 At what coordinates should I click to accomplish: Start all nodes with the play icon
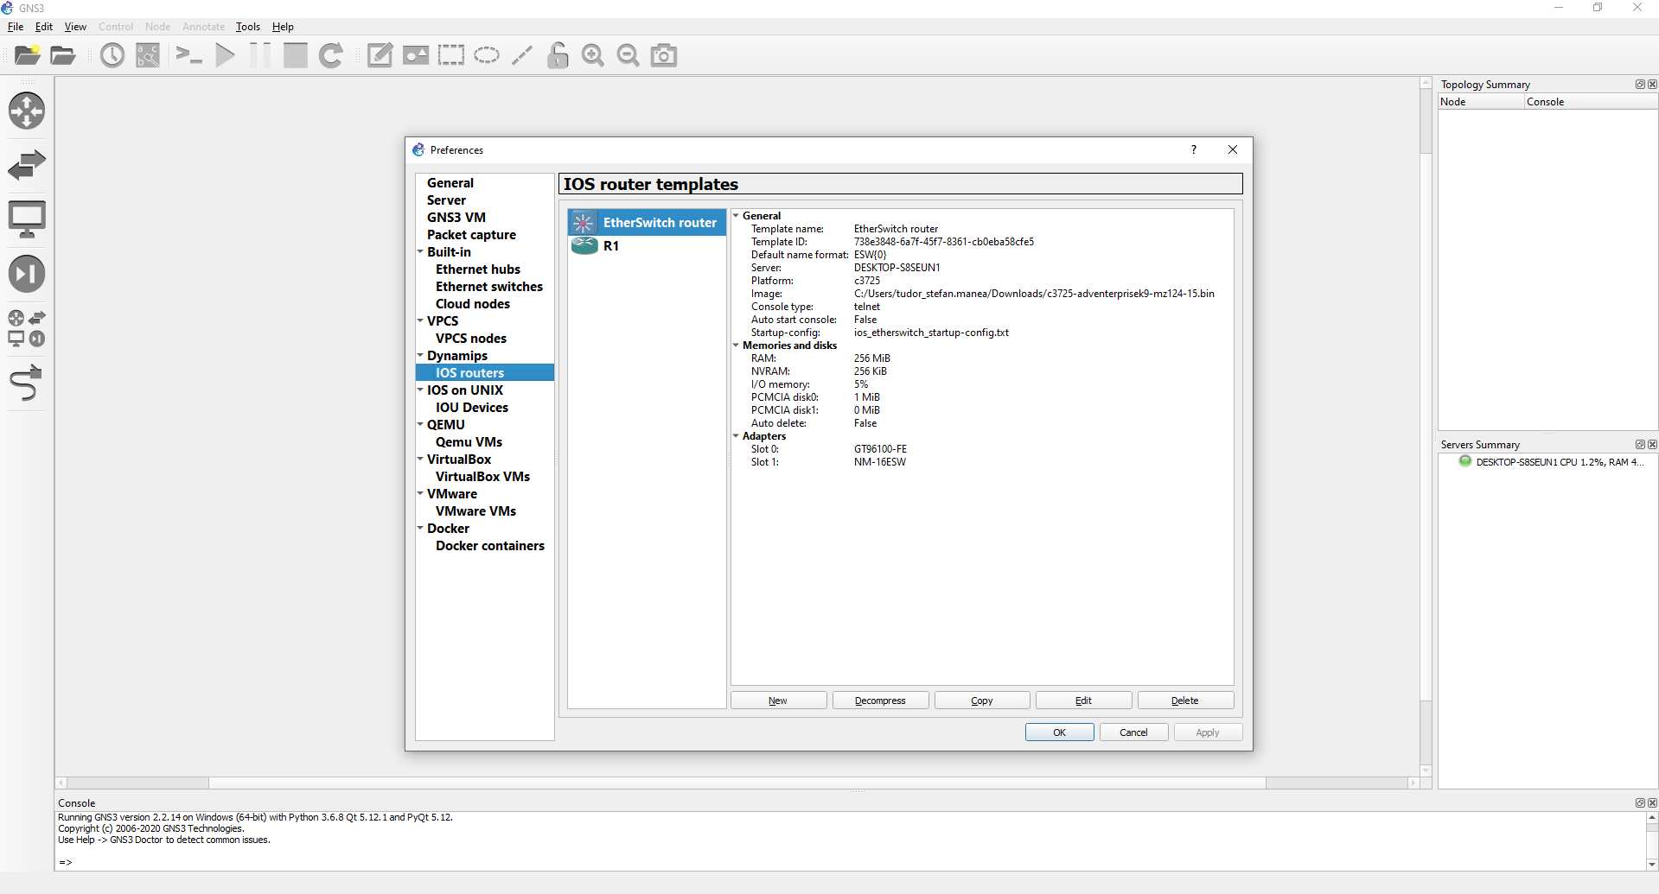tap(224, 54)
